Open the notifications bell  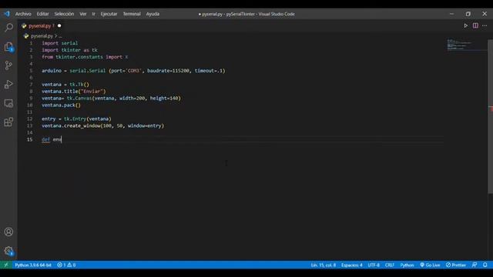[x=485, y=265]
